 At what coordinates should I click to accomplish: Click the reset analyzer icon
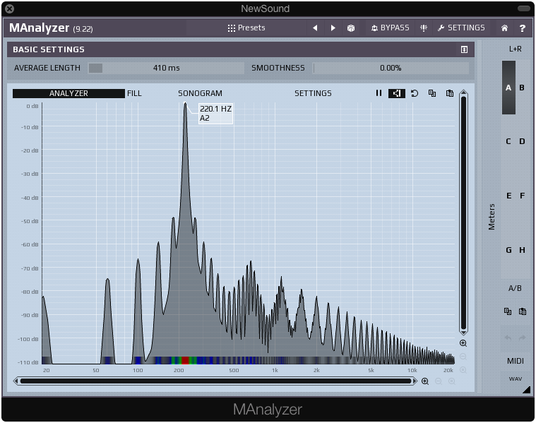click(x=415, y=93)
